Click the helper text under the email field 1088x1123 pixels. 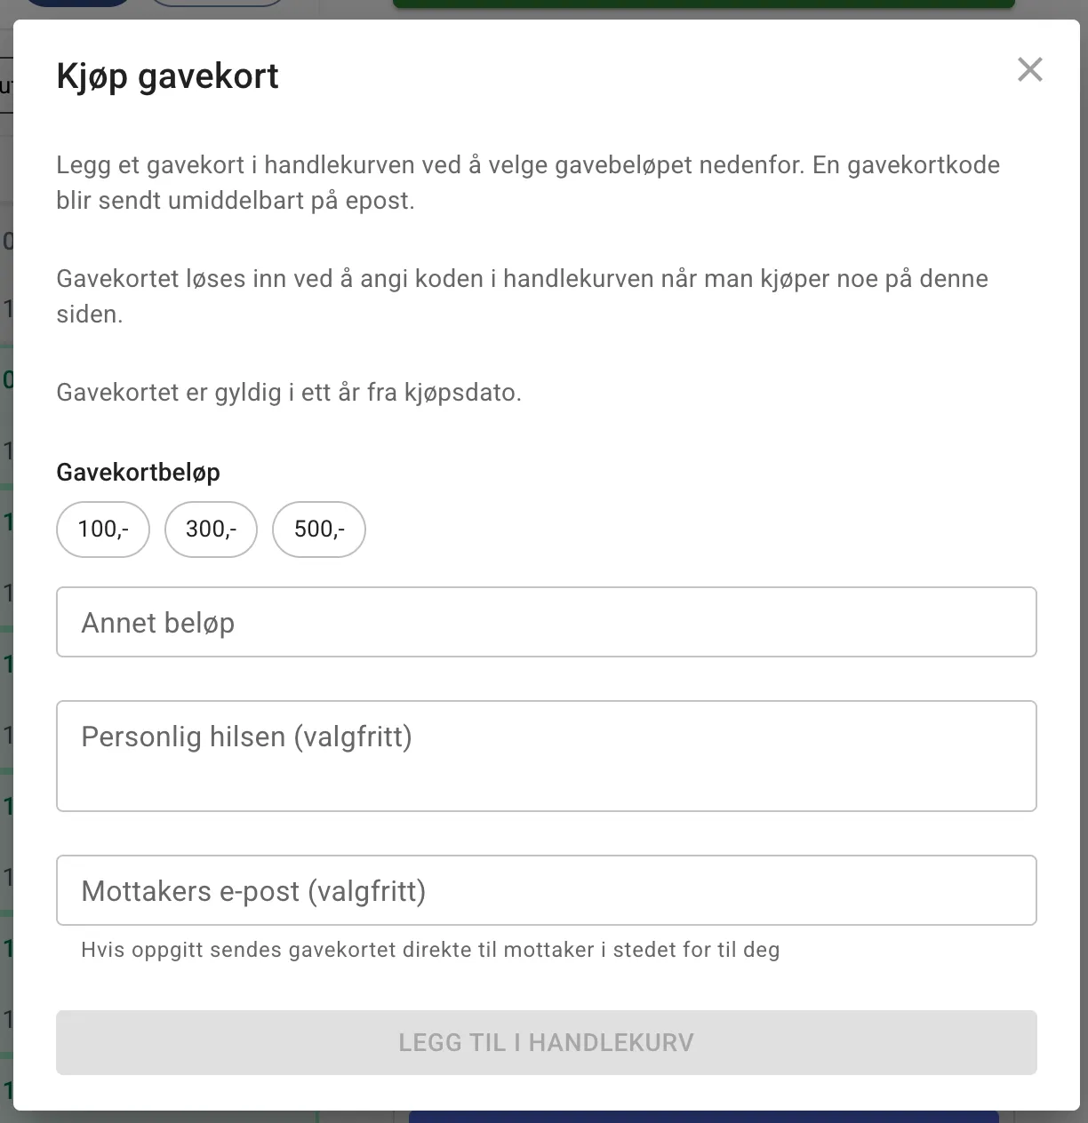[430, 949]
